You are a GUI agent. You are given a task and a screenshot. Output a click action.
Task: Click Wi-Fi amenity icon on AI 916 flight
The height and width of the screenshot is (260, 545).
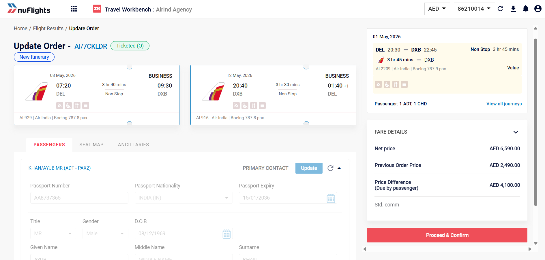coord(236,106)
